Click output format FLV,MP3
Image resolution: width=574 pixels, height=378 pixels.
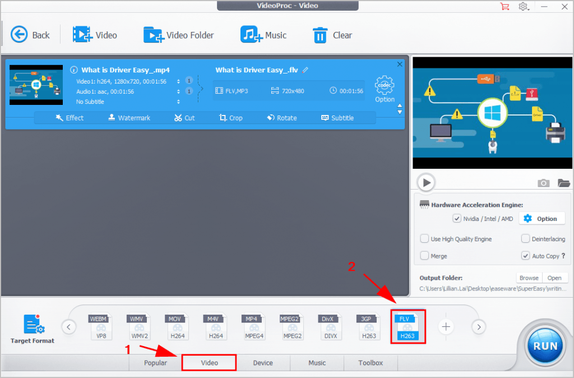coord(232,91)
